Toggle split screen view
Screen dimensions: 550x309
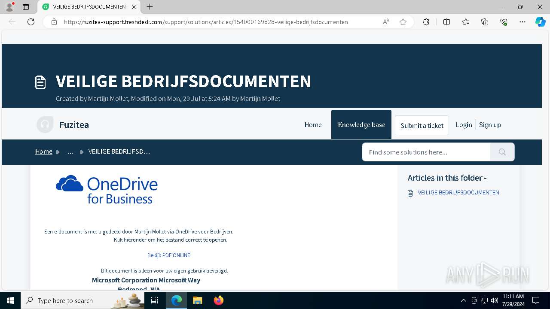(446, 22)
